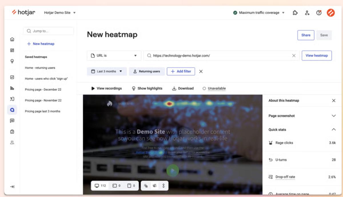The image size is (343, 197).
Task: Click the red hotspot on the heatmap
Action: (x=169, y=104)
